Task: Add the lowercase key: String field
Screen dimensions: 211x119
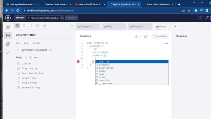Action: pos(18,78)
